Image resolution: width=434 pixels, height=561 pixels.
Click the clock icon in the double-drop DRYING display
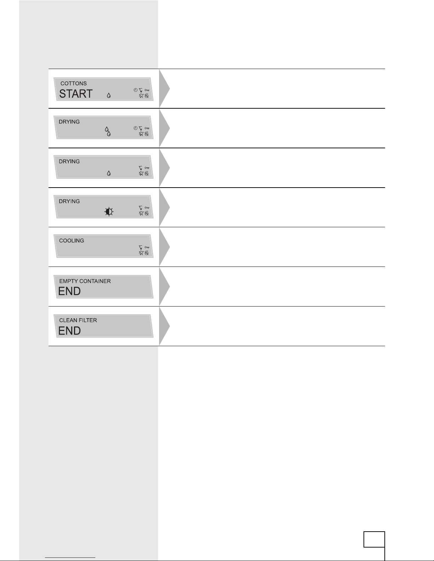pyautogui.click(x=135, y=128)
